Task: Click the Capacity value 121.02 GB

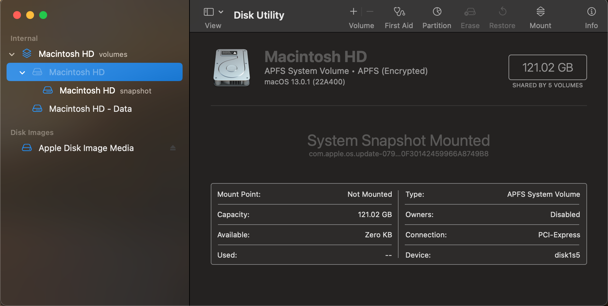Action: (375, 214)
